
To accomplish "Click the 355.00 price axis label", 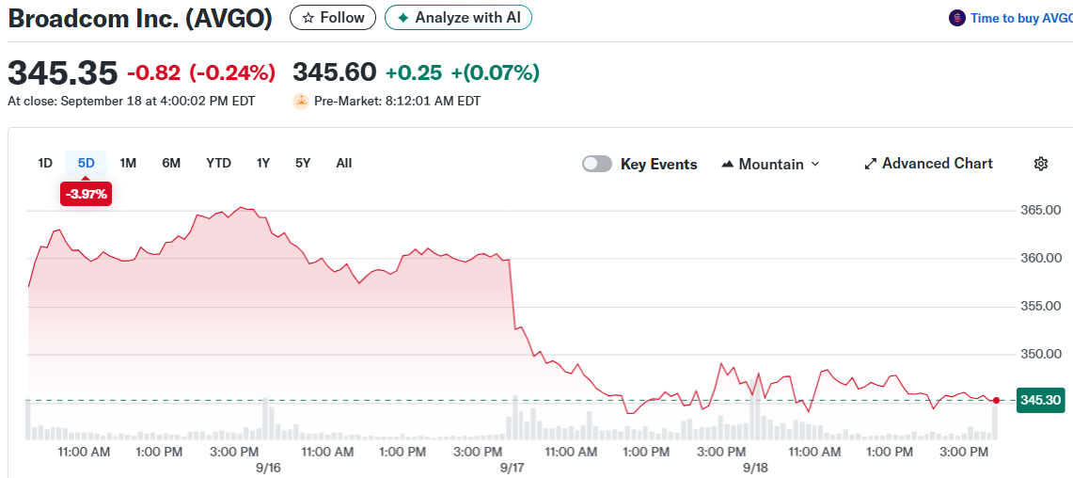I will [1040, 306].
